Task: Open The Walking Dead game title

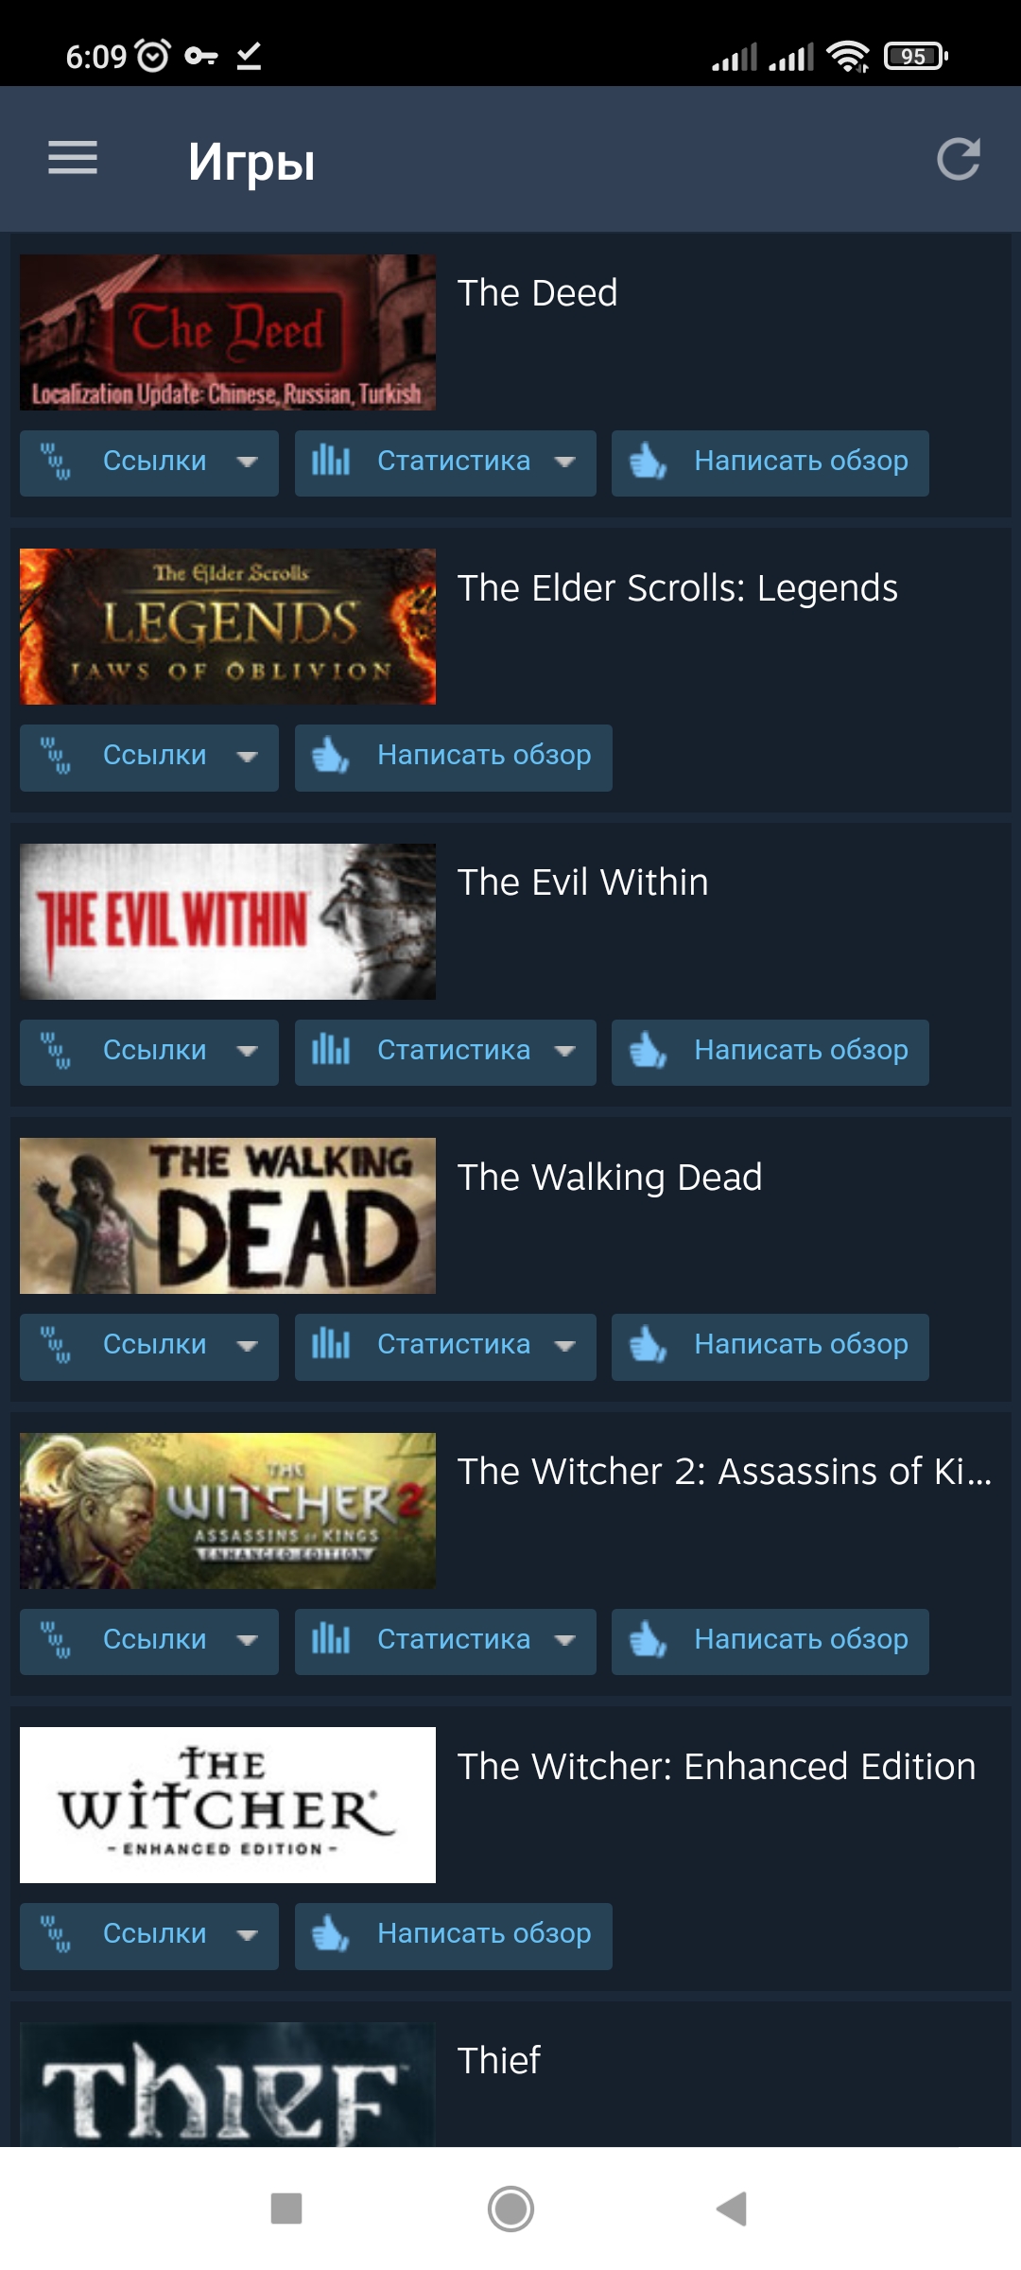Action: point(610,1178)
